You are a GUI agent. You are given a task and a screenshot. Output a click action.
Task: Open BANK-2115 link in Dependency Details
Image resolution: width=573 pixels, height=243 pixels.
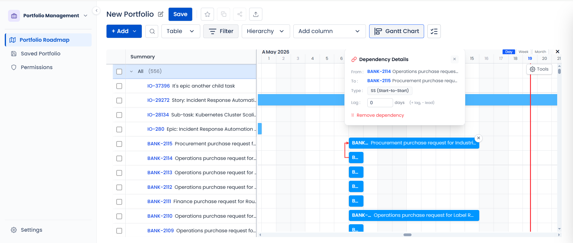pos(379,81)
